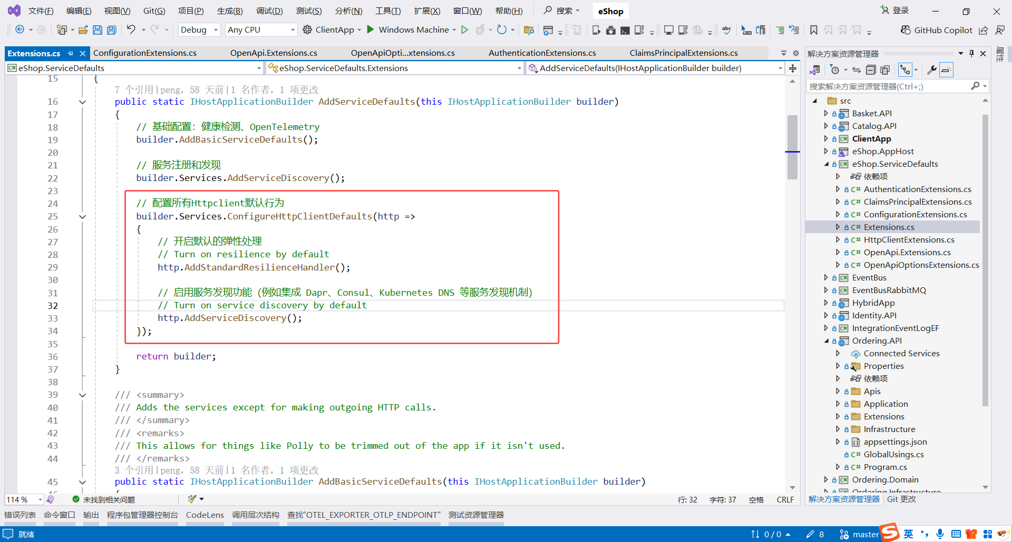Toggle the Sogou English input mode indicator
The width and height of the screenshot is (1012, 542).
(909, 534)
